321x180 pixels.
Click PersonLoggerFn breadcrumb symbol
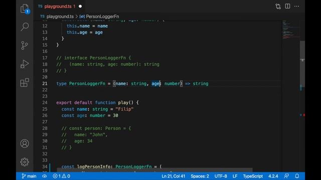pyautogui.click(x=102, y=16)
